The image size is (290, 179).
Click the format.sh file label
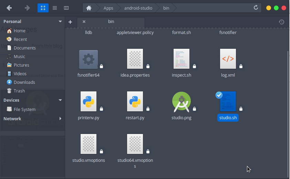(182, 33)
